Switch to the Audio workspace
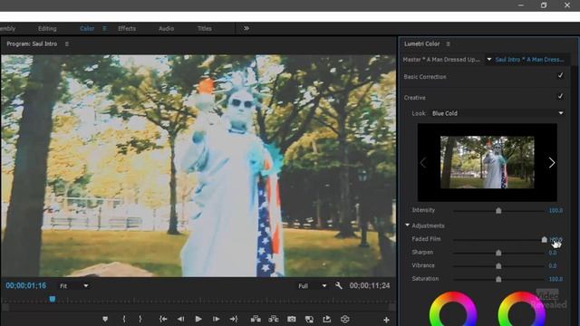 coord(166,28)
